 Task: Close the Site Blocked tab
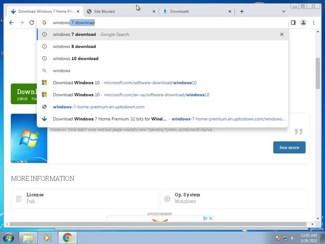(x=154, y=11)
